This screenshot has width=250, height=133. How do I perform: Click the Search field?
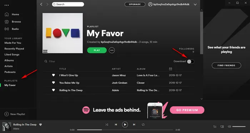tap(68, 4)
